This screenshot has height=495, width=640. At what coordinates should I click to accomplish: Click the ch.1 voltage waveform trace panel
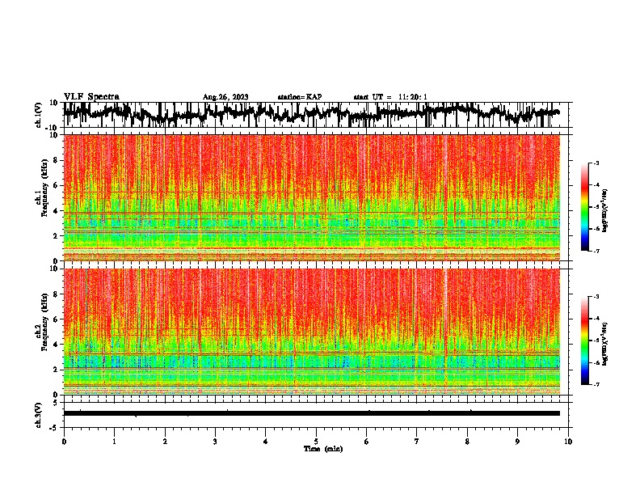(316, 115)
